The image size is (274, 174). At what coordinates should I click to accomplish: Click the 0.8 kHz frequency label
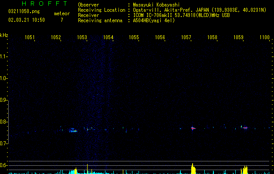tap(3, 122)
